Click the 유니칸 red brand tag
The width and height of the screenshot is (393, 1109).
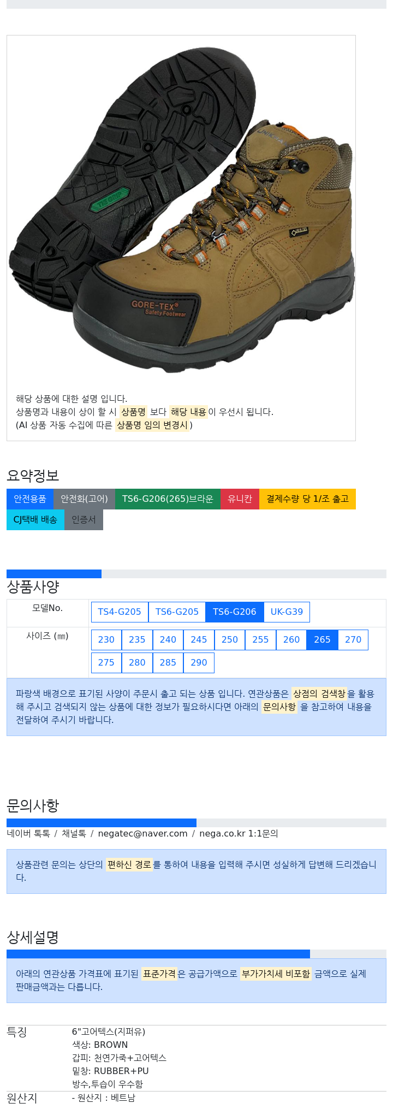[240, 499]
